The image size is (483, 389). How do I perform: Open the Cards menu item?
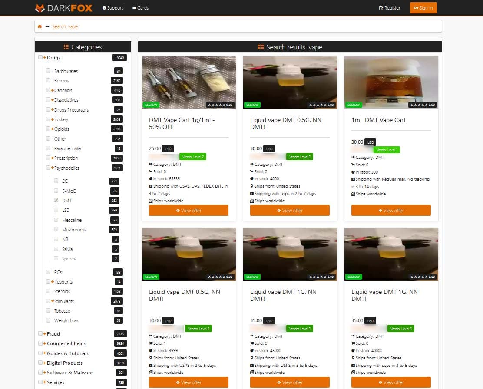143,8
